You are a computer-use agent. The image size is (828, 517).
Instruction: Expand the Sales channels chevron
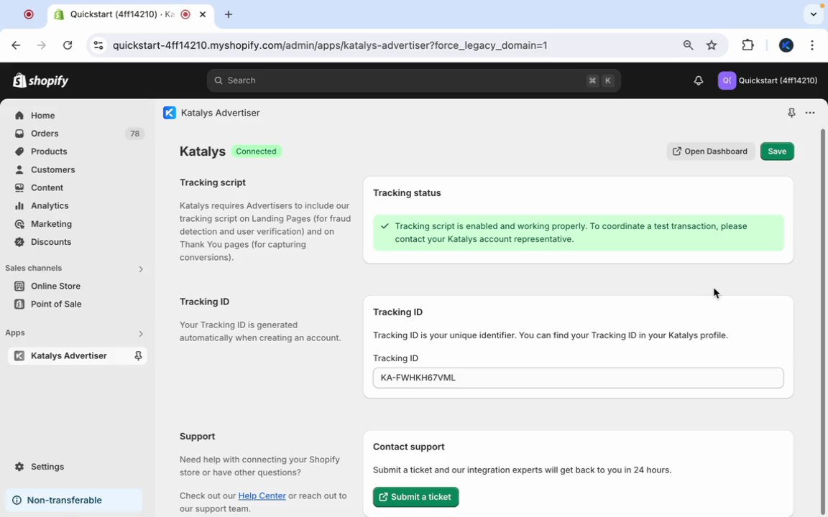(140, 269)
